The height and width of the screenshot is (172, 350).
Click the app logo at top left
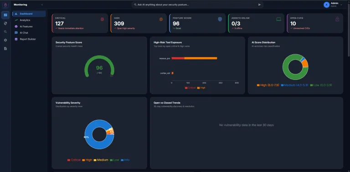(5, 5)
